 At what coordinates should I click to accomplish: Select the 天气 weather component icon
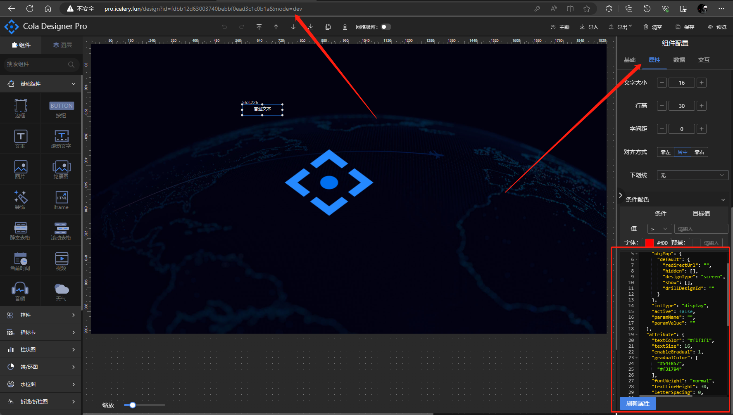61,292
